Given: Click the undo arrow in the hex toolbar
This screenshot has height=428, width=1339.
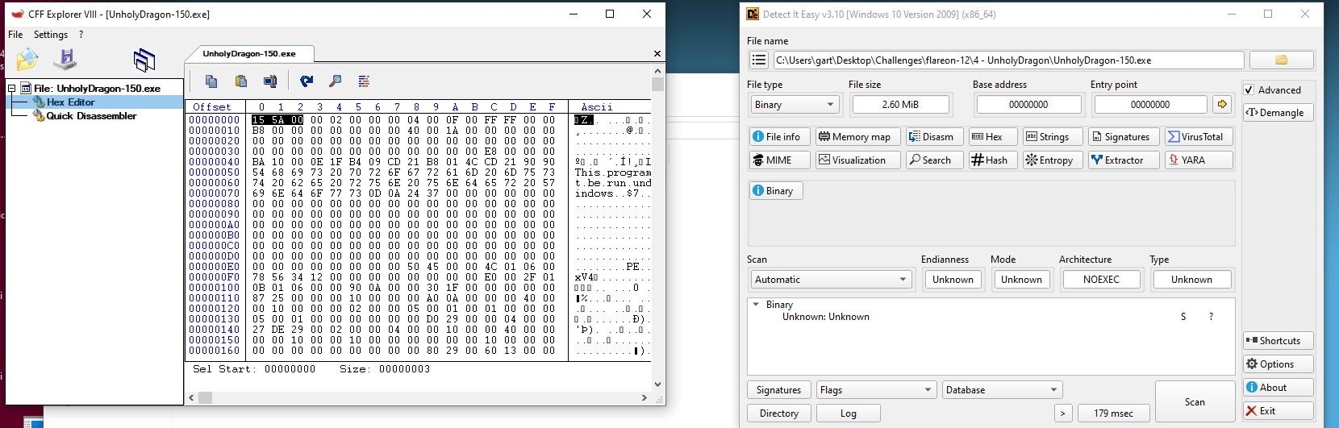Looking at the screenshot, I should (307, 81).
